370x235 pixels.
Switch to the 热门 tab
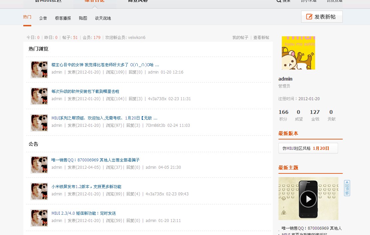tap(27, 17)
